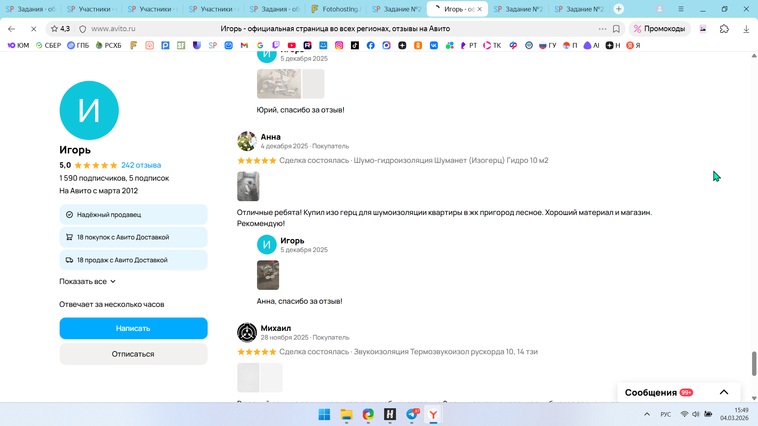Expand the Сообщения chat panel chevron
The width and height of the screenshot is (758, 426).
coord(724,392)
